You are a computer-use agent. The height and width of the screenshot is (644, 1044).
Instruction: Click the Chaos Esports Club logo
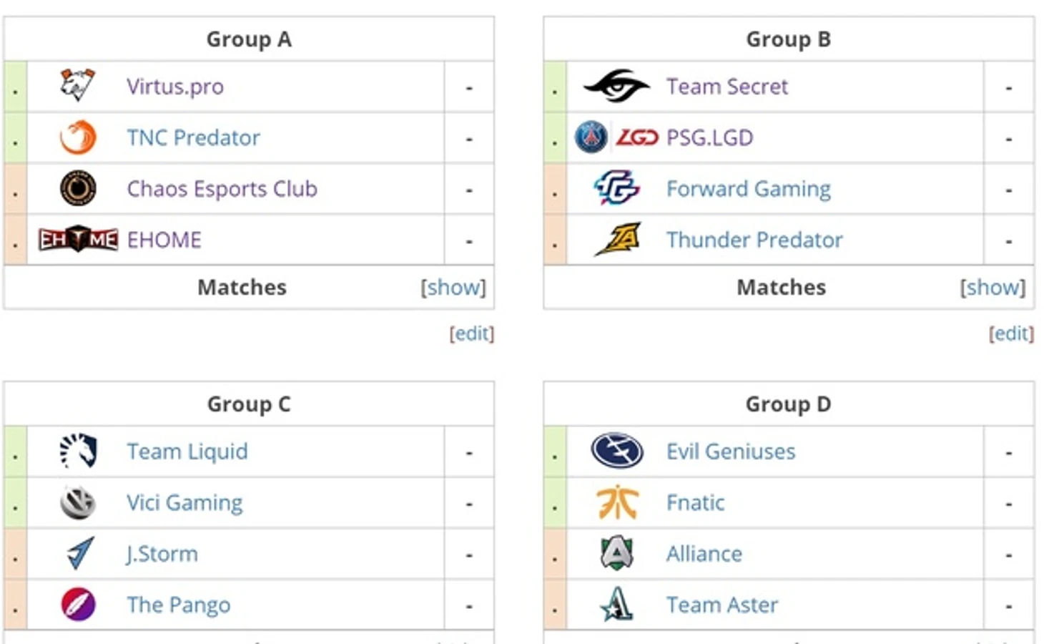point(78,189)
